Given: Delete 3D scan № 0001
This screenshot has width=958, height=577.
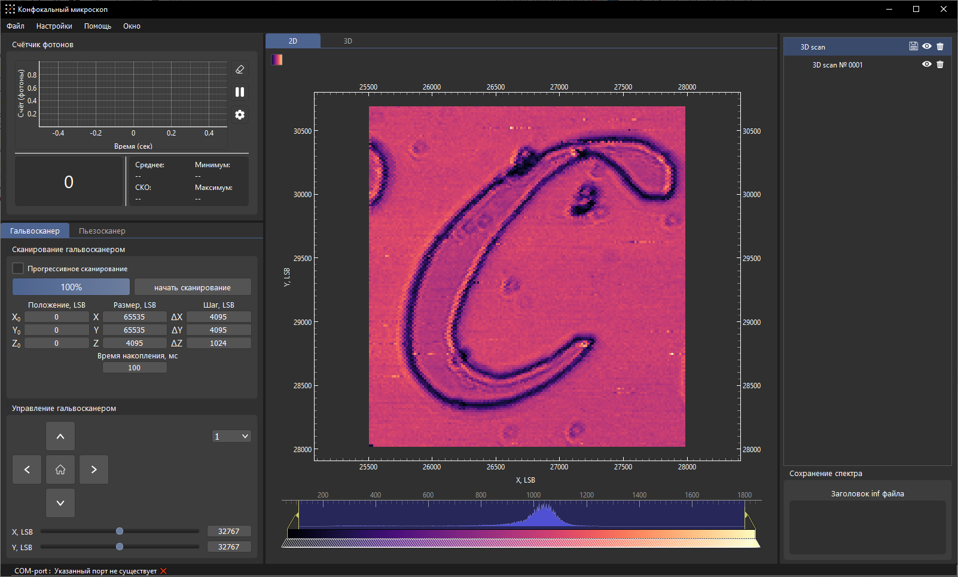Looking at the screenshot, I should tap(940, 65).
